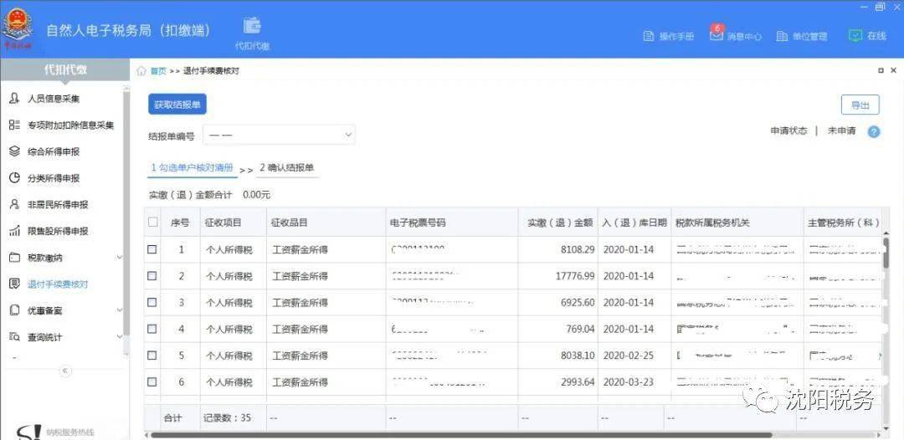
Task: Open the 操作手册 manual icon
Action: pos(649,36)
